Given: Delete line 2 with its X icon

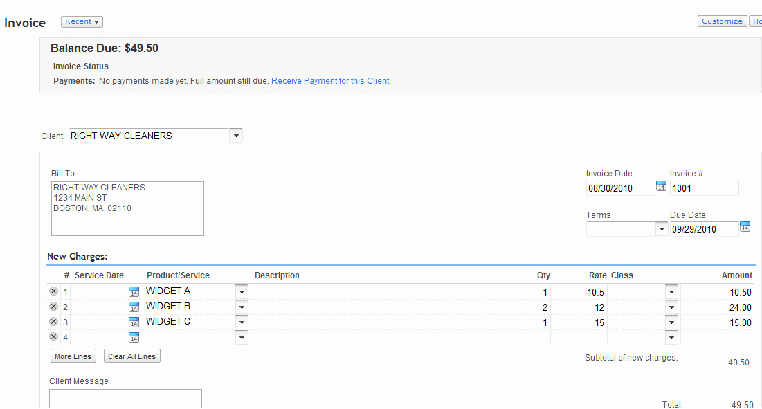Looking at the screenshot, I should point(53,307).
